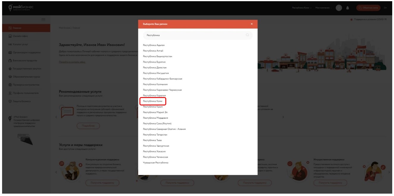Image resolution: width=394 pixels, height=196 pixels.
Task: Select 'Республика Адыгея' from the list
Action: pos(154,45)
